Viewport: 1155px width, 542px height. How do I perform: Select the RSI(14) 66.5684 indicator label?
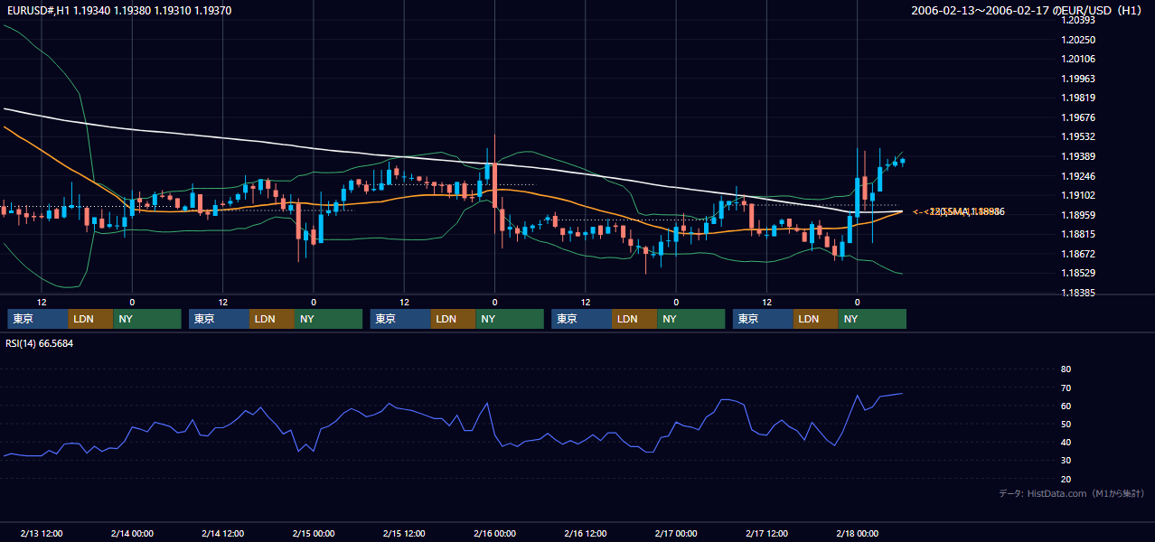pyautogui.click(x=39, y=343)
